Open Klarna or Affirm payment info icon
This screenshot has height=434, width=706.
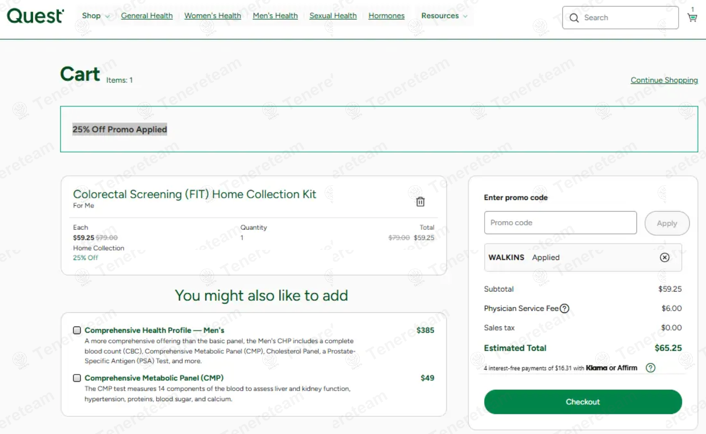pos(650,368)
